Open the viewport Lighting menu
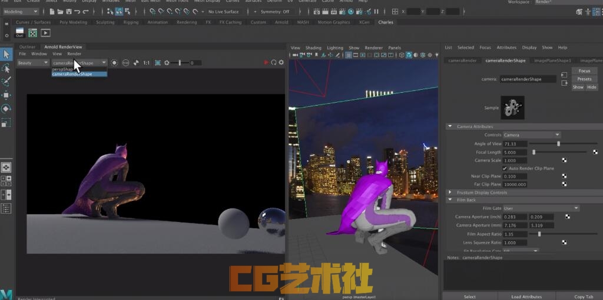 335,48
